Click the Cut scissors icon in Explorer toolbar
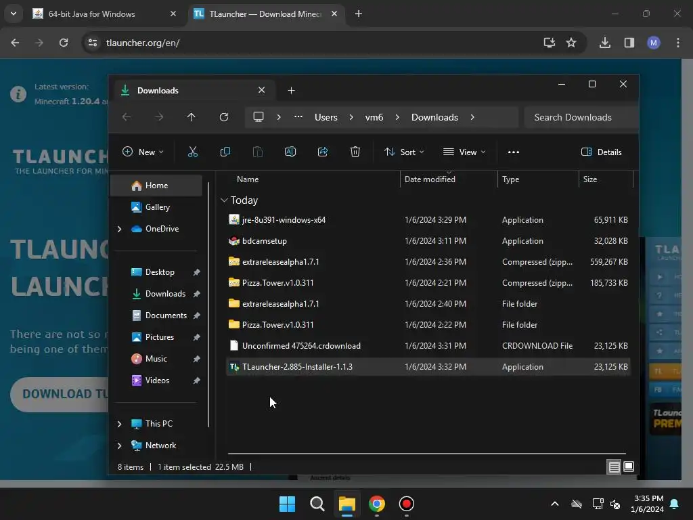 (x=193, y=152)
